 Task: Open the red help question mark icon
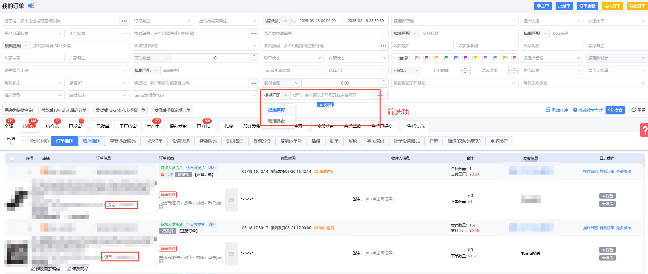coord(644,130)
